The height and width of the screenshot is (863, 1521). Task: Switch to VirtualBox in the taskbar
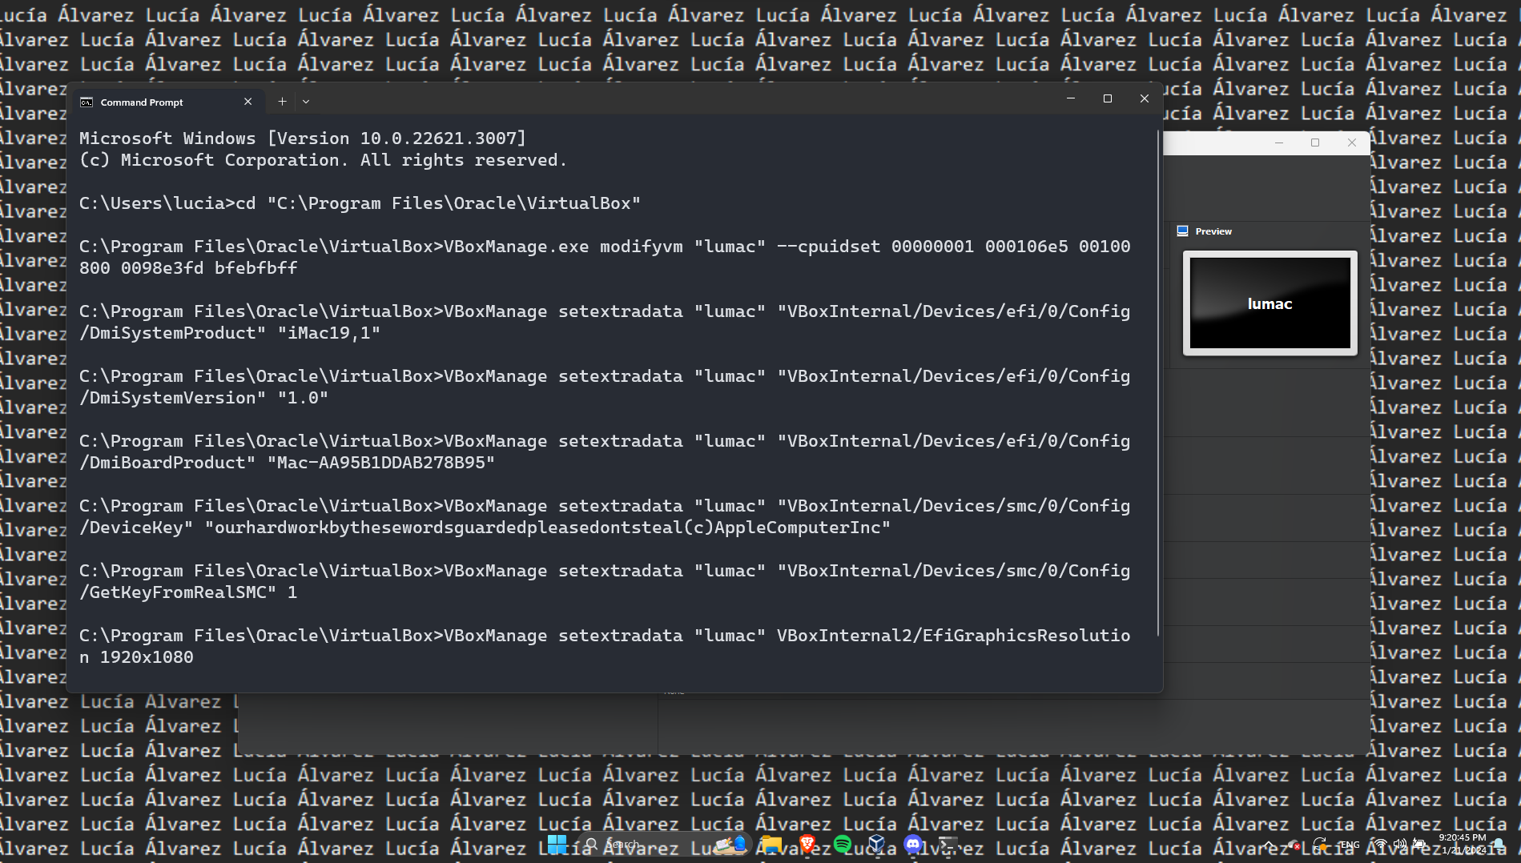877,844
